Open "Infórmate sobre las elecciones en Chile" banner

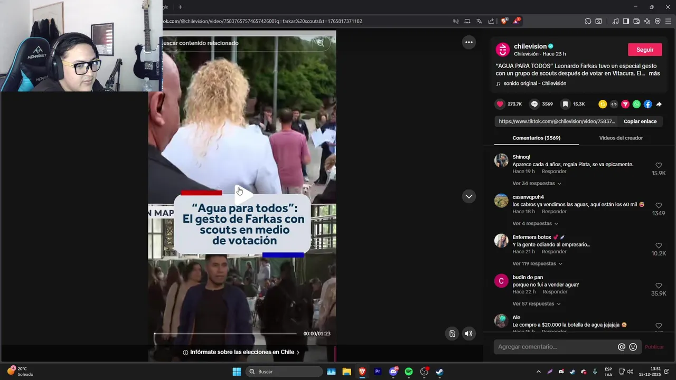(x=241, y=352)
